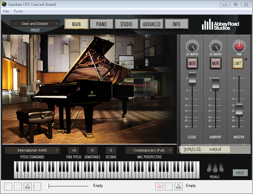Click the player rewind-to-start button
Image resolution: width=253 pixels, height=194 pixels.
[37, 187]
